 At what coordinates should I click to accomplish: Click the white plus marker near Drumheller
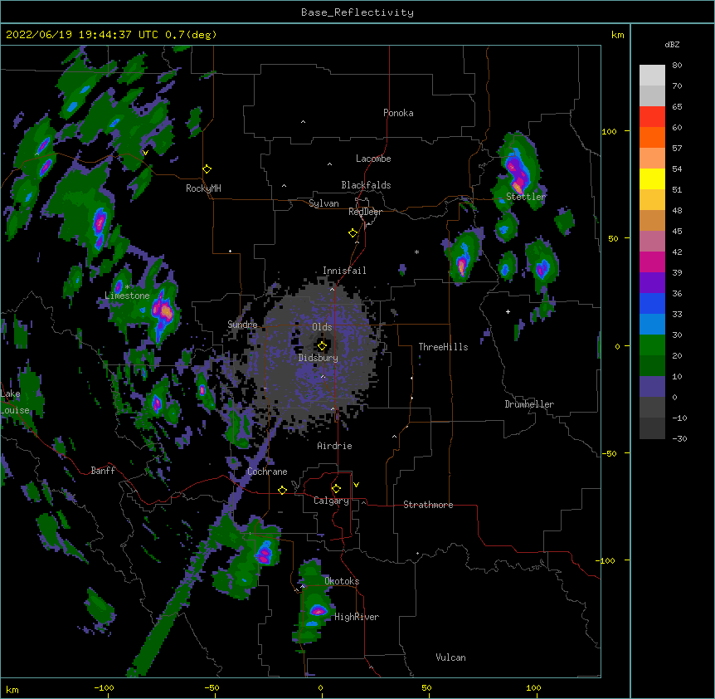[508, 311]
